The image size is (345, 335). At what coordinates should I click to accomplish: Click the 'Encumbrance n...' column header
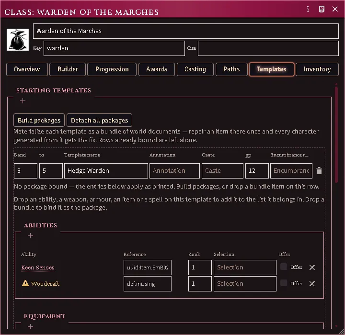290,155
